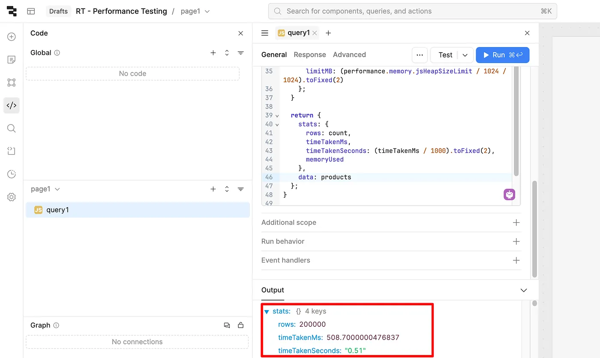Click the Retool logo home icon
This screenshot has width=600, height=358.
(12, 11)
